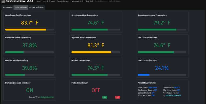Click the Combustion Blower OFF status

pyautogui.click(x=156, y=90)
